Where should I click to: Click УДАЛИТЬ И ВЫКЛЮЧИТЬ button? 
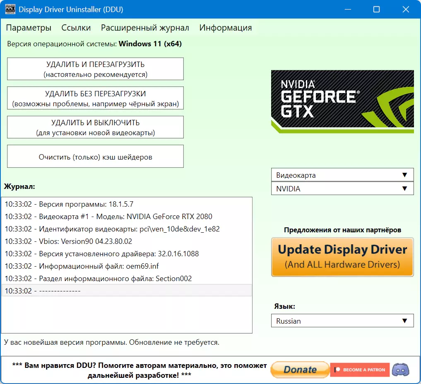click(95, 127)
